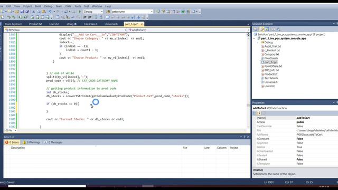Switch to the Product.txt tab
Image resolution: width=338 pixels, height=190 pixels.
click(35, 24)
